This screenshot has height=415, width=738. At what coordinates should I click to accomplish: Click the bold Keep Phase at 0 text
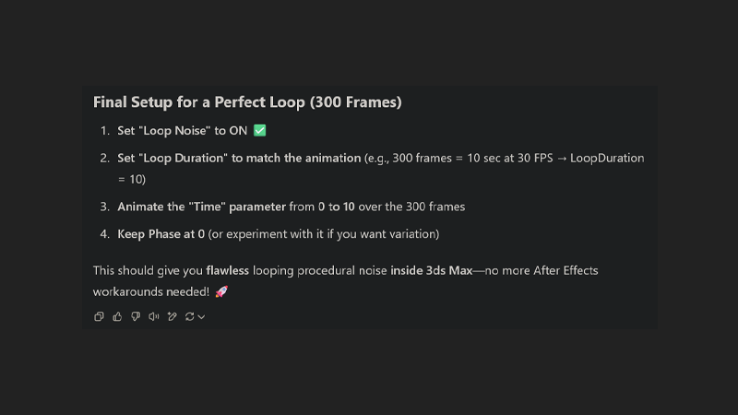(161, 234)
